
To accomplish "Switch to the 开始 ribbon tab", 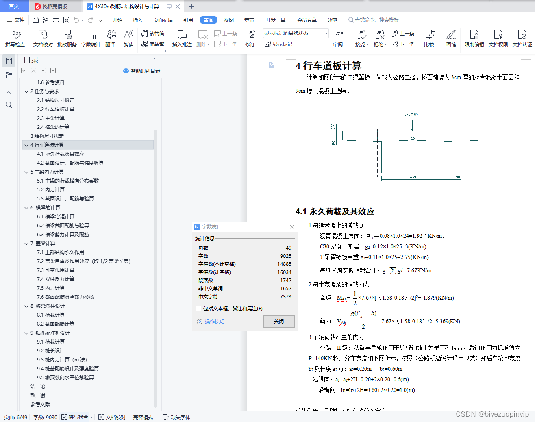I will coord(117,20).
